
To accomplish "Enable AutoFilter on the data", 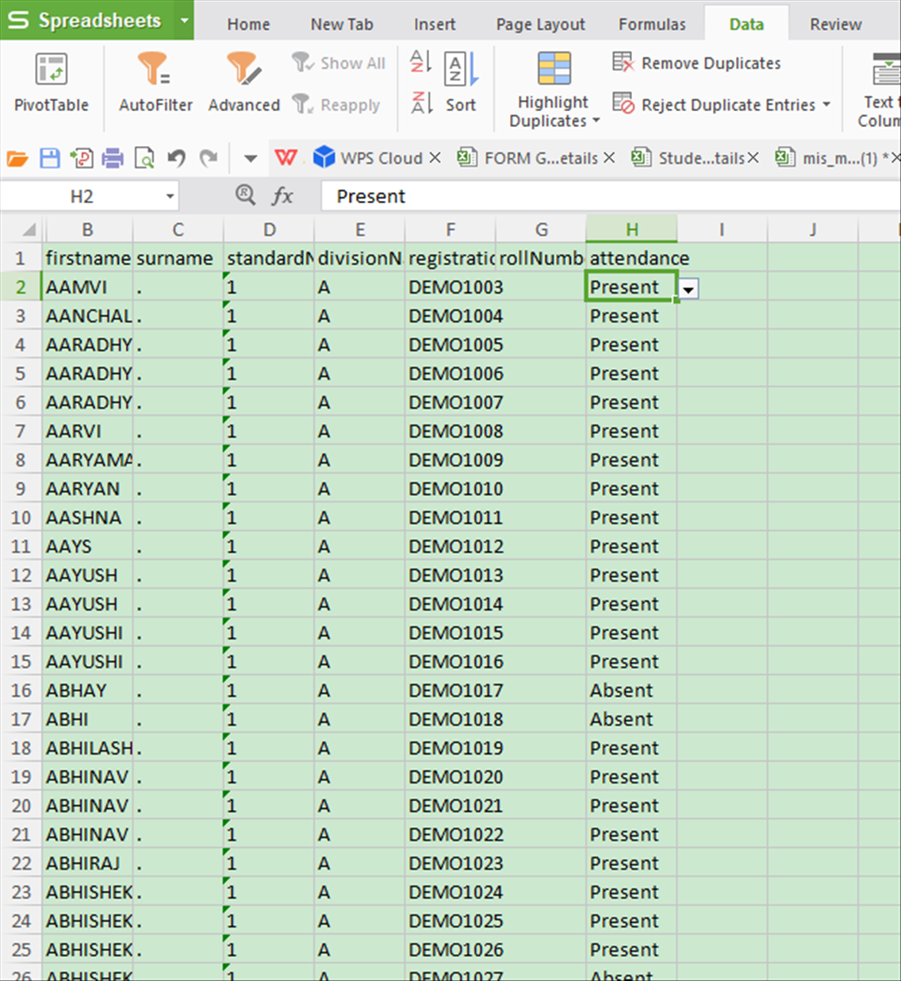I will [155, 83].
